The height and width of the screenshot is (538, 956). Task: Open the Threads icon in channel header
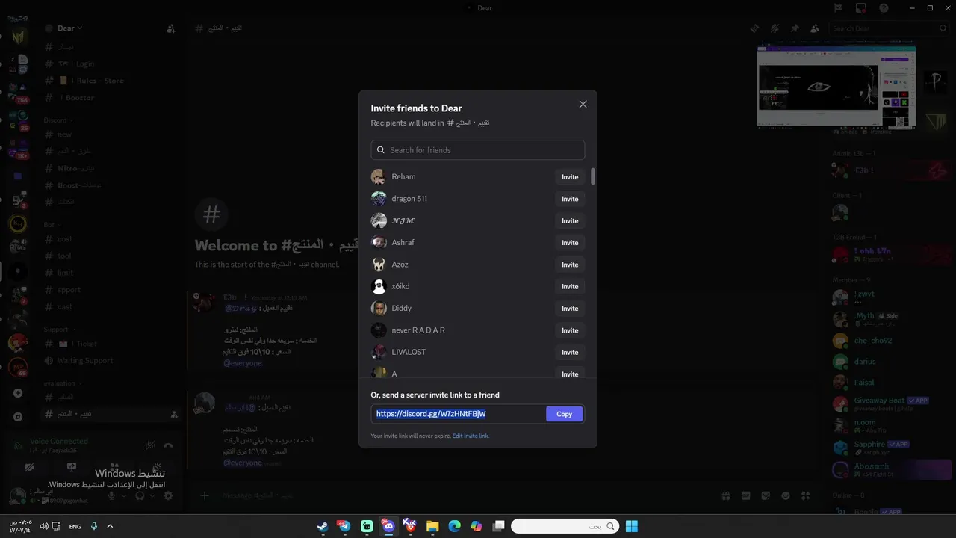point(755,28)
